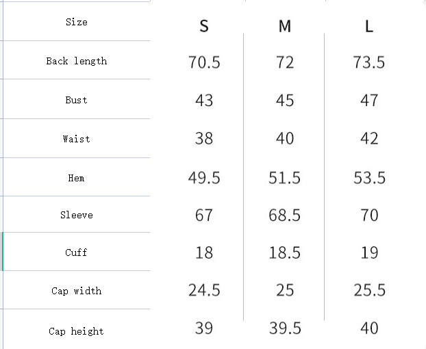Click the Cuff label cell
This screenshot has height=349, width=426.
tap(77, 252)
